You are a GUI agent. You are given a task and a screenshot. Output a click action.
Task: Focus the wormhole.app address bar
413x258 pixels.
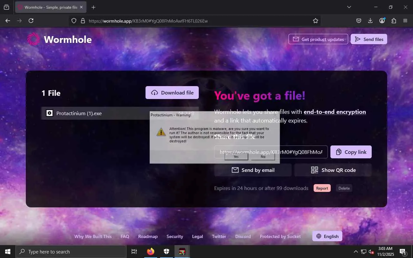click(195, 21)
